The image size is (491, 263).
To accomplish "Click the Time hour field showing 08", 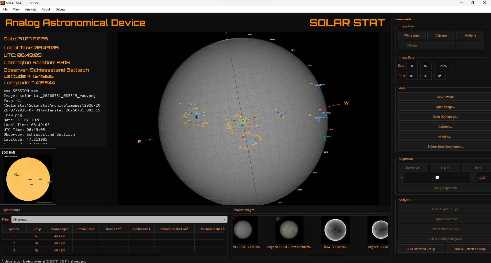I will (x=412, y=76).
